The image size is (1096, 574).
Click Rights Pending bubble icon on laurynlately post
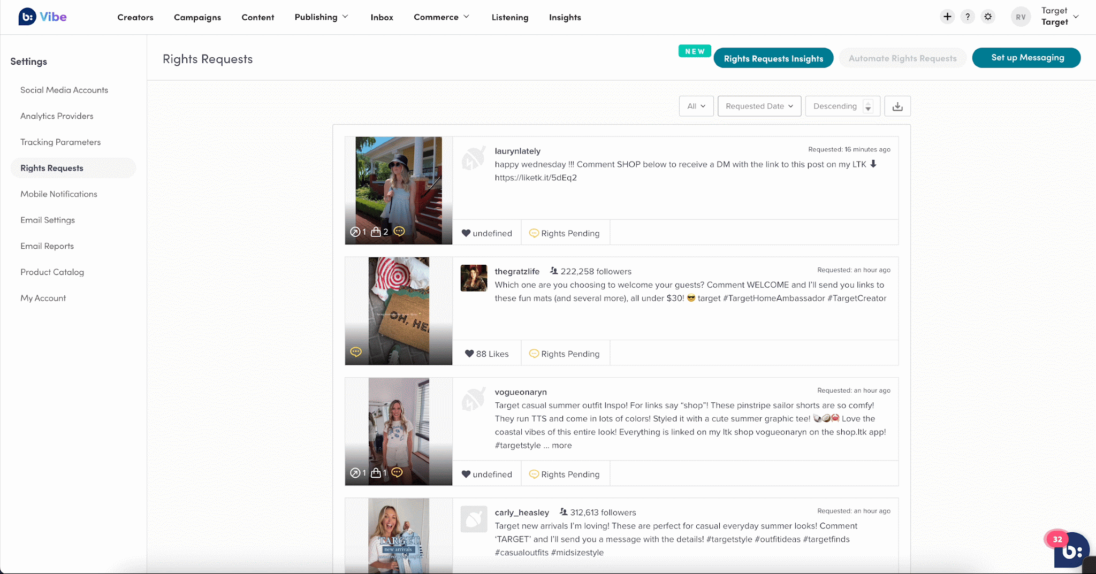[x=534, y=233]
